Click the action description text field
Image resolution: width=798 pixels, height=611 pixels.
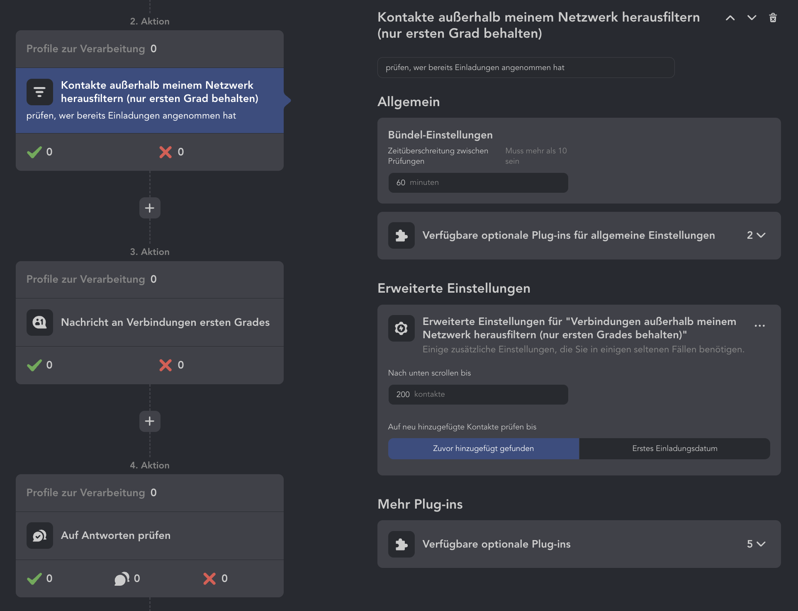click(x=526, y=68)
